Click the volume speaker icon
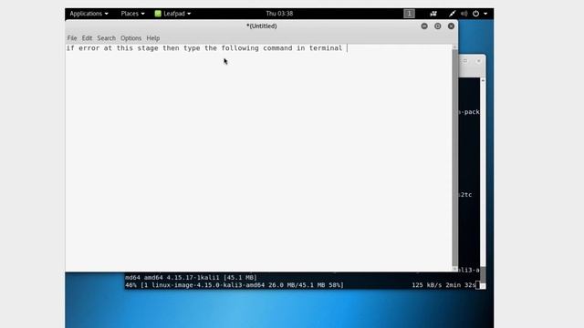 tap(464, 14)
